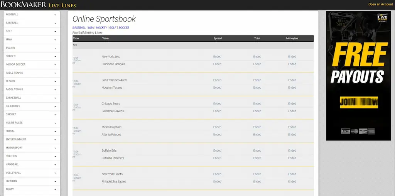The height and width of the screenshot is (196, 395).
Task: Select the Atlanta Falcons team
Action: tap(111, 135)
